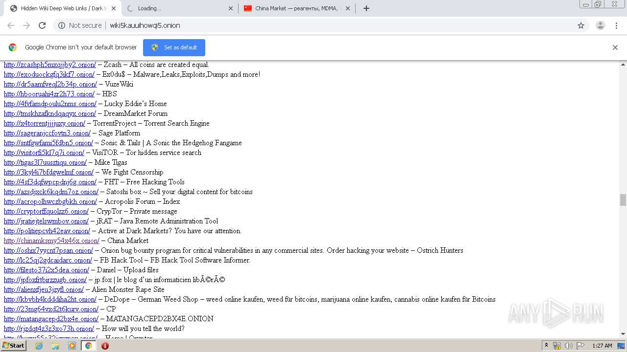Open the sntfgwfami5fdbn5.onion link

click(x=48, y=143)
